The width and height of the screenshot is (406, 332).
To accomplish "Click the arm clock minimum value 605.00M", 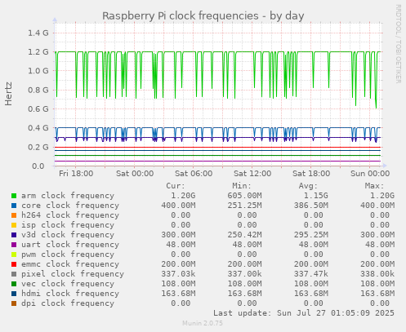I will click(244, 196).
